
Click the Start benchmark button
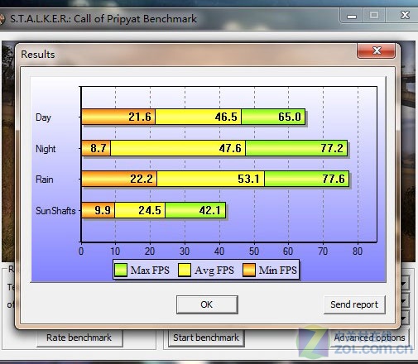tap(206, 338)
